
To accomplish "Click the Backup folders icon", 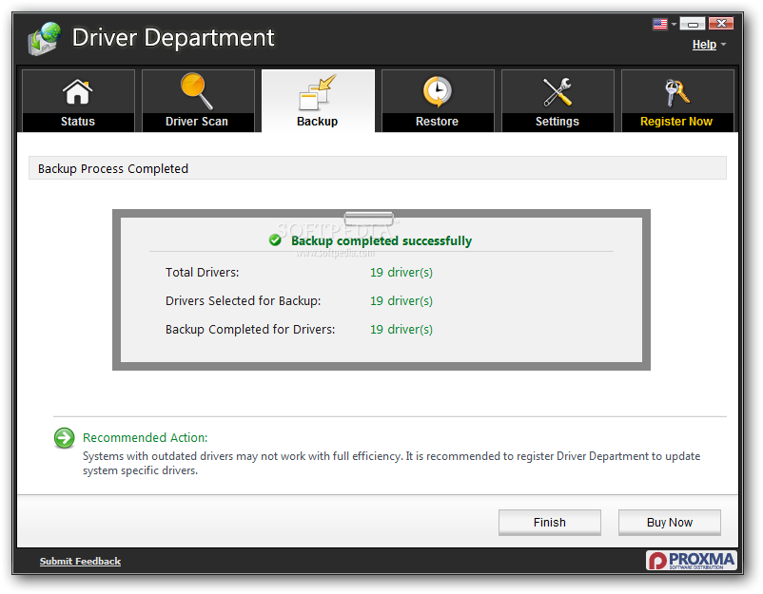I will tap(317, 92).
